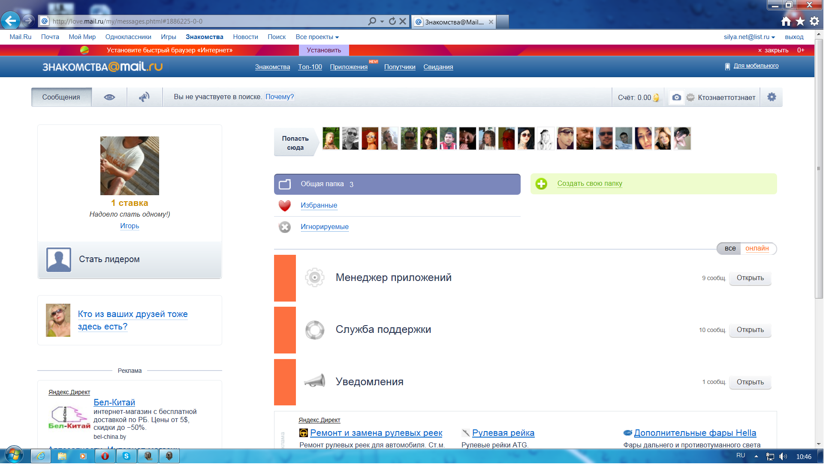Viewport: 832px width, 468px height.
Task: Open Свидания in the site navigation
Action: click(438, 67)
